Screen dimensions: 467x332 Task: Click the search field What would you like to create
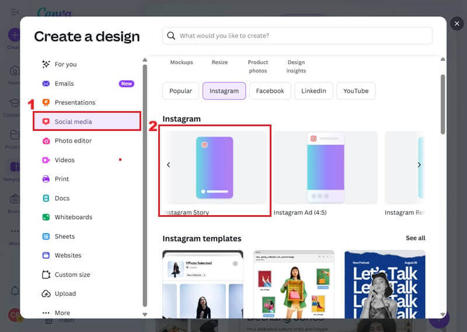297,36
